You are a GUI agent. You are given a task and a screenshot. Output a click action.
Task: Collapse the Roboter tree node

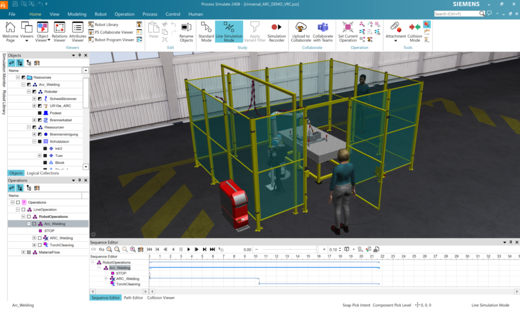point(28,91)
